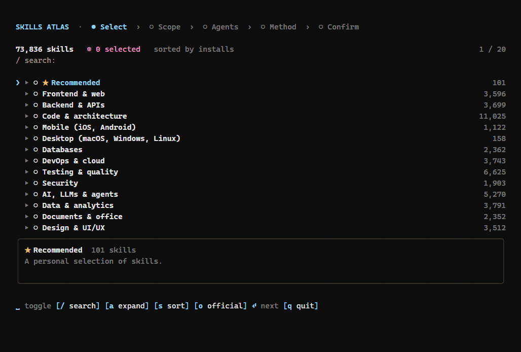The height and width of the screenshot is (352, 521).
Task: Toggle the Code & architecture selection circle
Action: pyautogui.click(x=35, y=116)
